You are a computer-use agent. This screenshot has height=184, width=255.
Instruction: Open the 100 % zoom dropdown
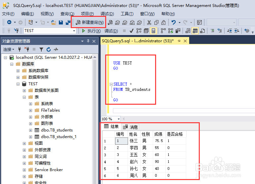pyautogui.click(x=119, y=119)
